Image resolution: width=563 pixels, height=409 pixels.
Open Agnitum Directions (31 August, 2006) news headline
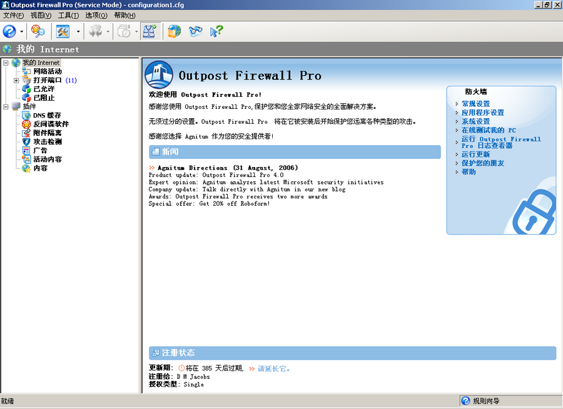pos(228,168)
